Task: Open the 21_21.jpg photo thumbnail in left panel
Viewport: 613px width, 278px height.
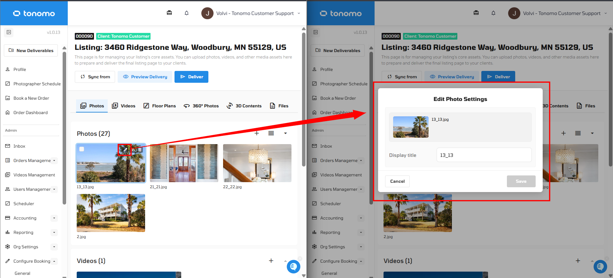Action: pos(184,163)
